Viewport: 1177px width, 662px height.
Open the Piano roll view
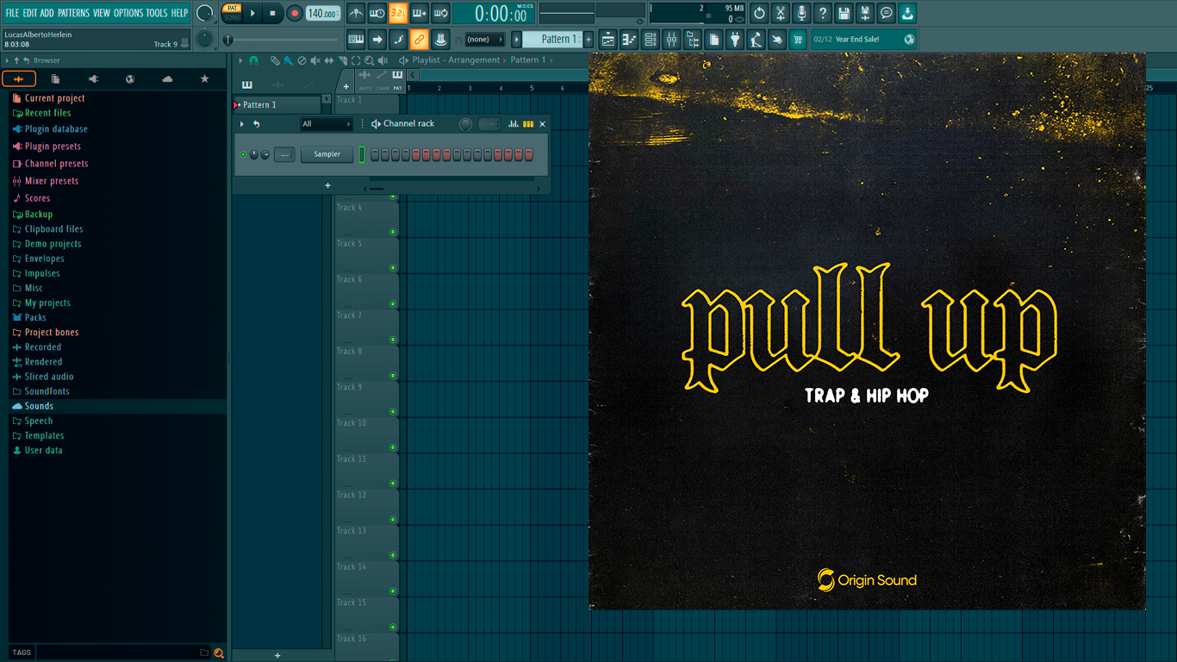pos(629,39)
